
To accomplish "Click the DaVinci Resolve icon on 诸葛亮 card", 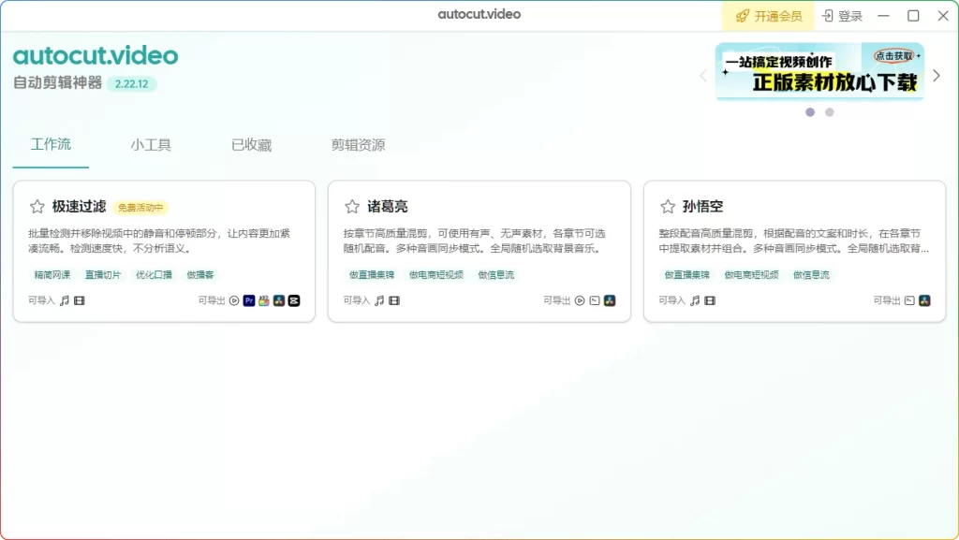I will pos(610,300).
